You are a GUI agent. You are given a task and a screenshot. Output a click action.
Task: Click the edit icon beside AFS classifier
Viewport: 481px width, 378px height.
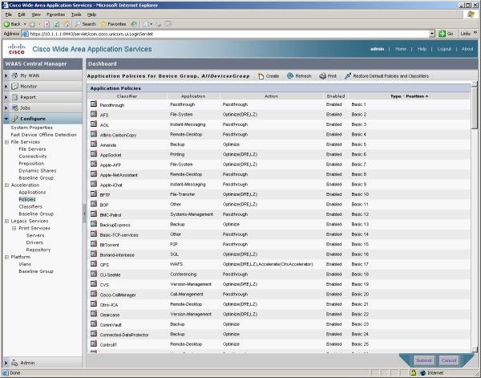coord(94,114)
